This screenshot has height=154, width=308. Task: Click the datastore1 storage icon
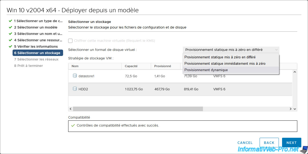coord(75,76)
